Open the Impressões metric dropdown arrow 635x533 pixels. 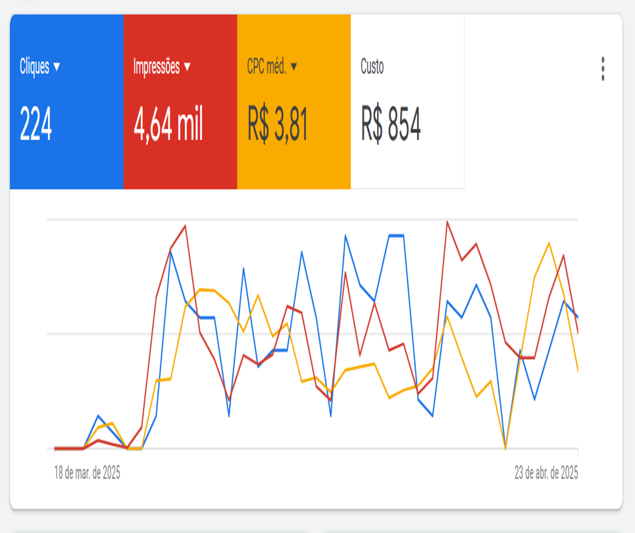tap(187, 67)
